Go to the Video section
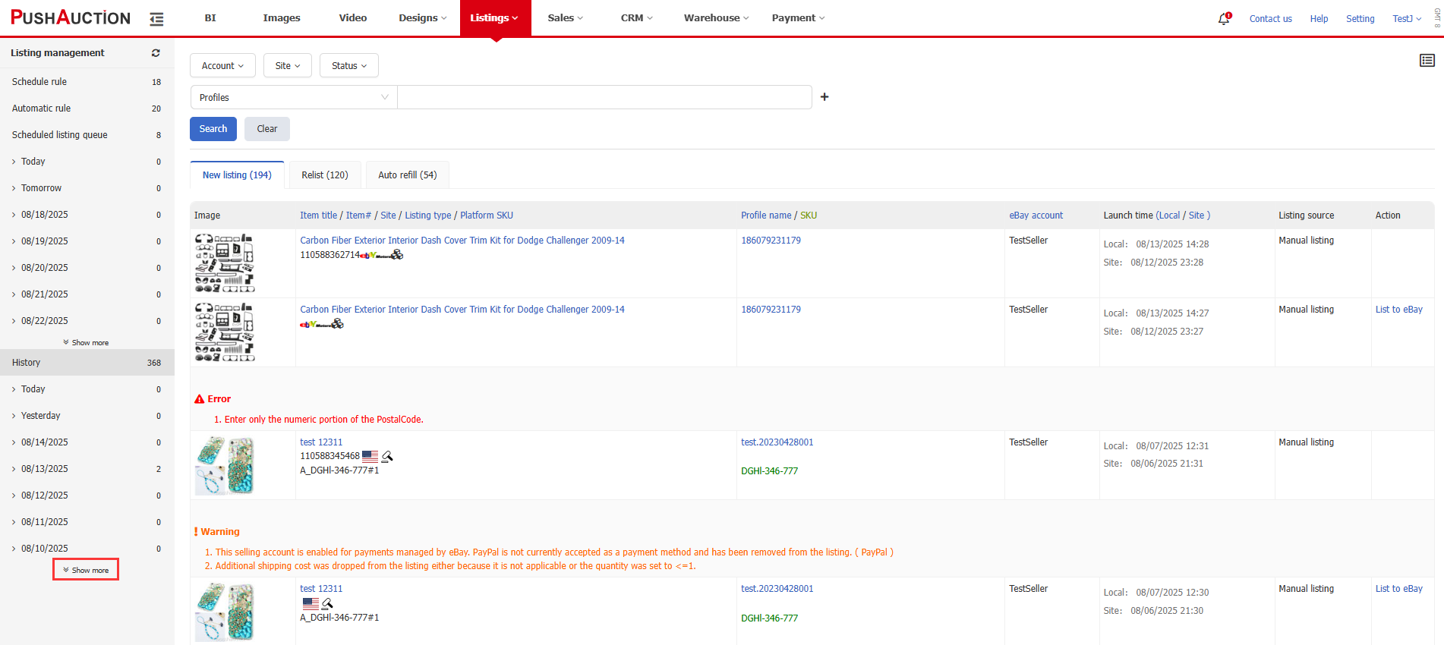Viewport: 1444px width, 645px height. (x=353, y=17)
